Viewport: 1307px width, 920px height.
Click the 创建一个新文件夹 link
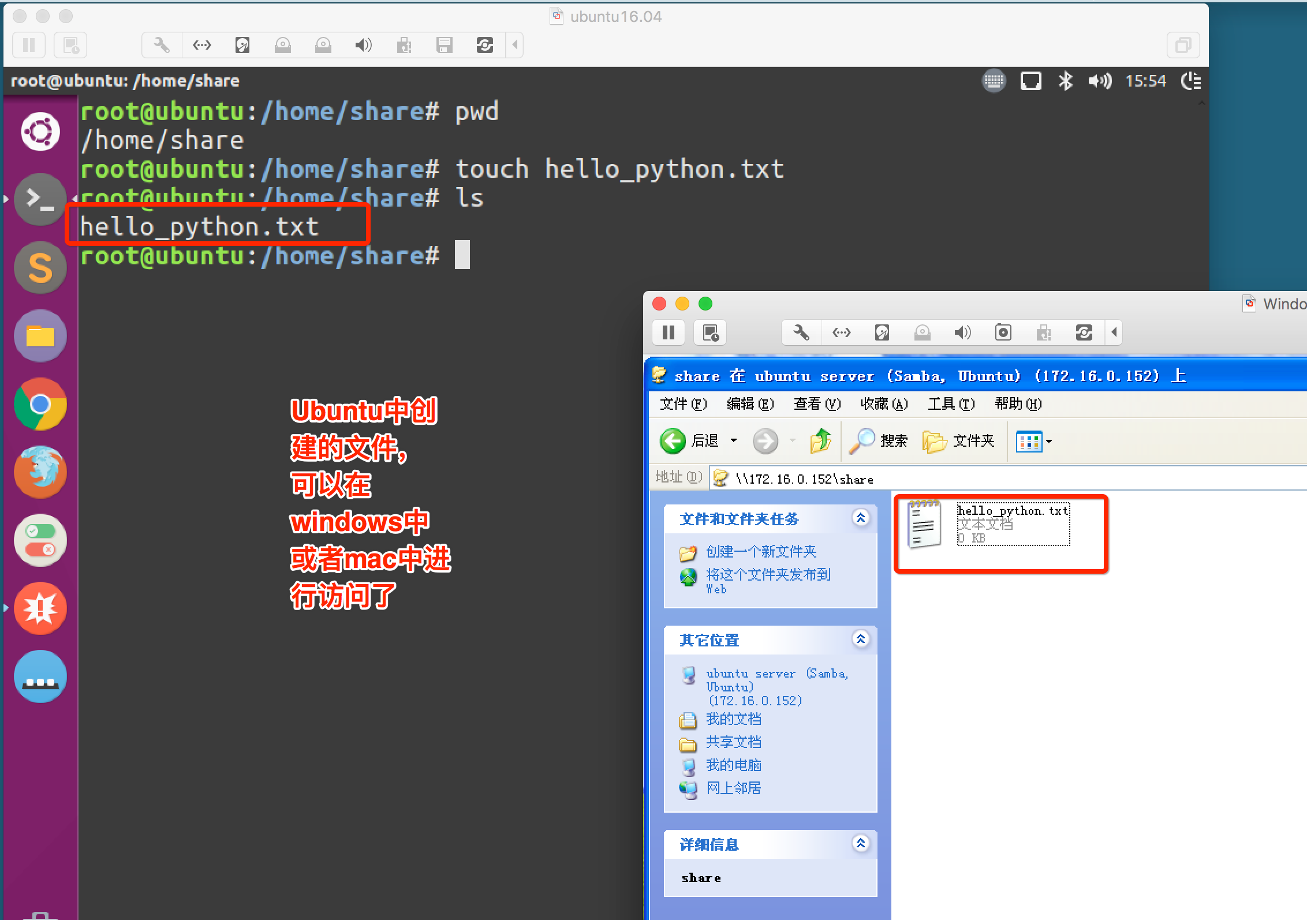(x=761, y=552)
